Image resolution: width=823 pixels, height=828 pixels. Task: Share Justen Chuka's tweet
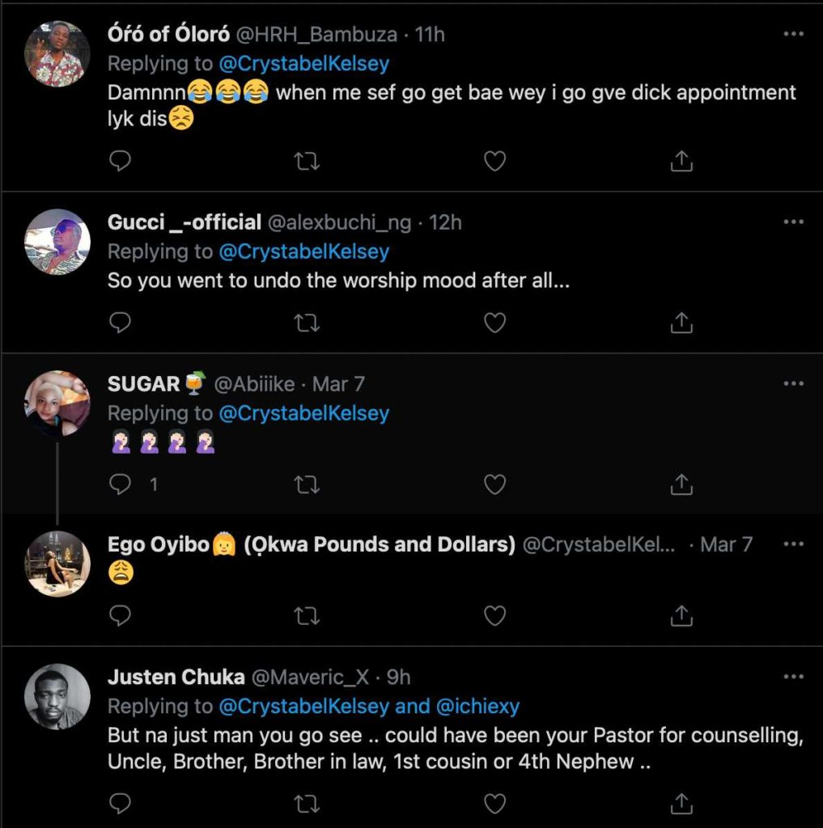coord(682,804)
